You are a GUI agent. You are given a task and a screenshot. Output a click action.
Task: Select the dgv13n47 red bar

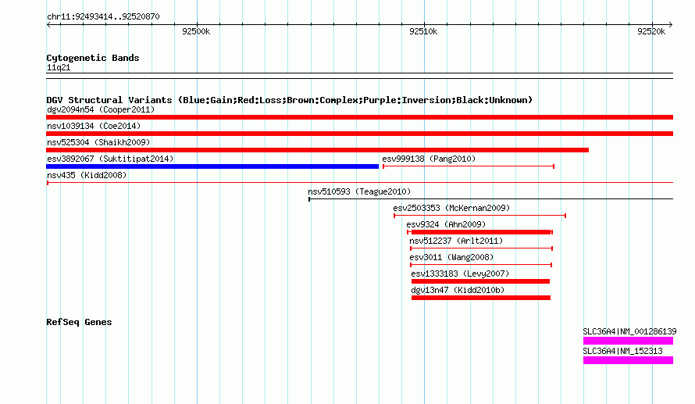point(481,298)
